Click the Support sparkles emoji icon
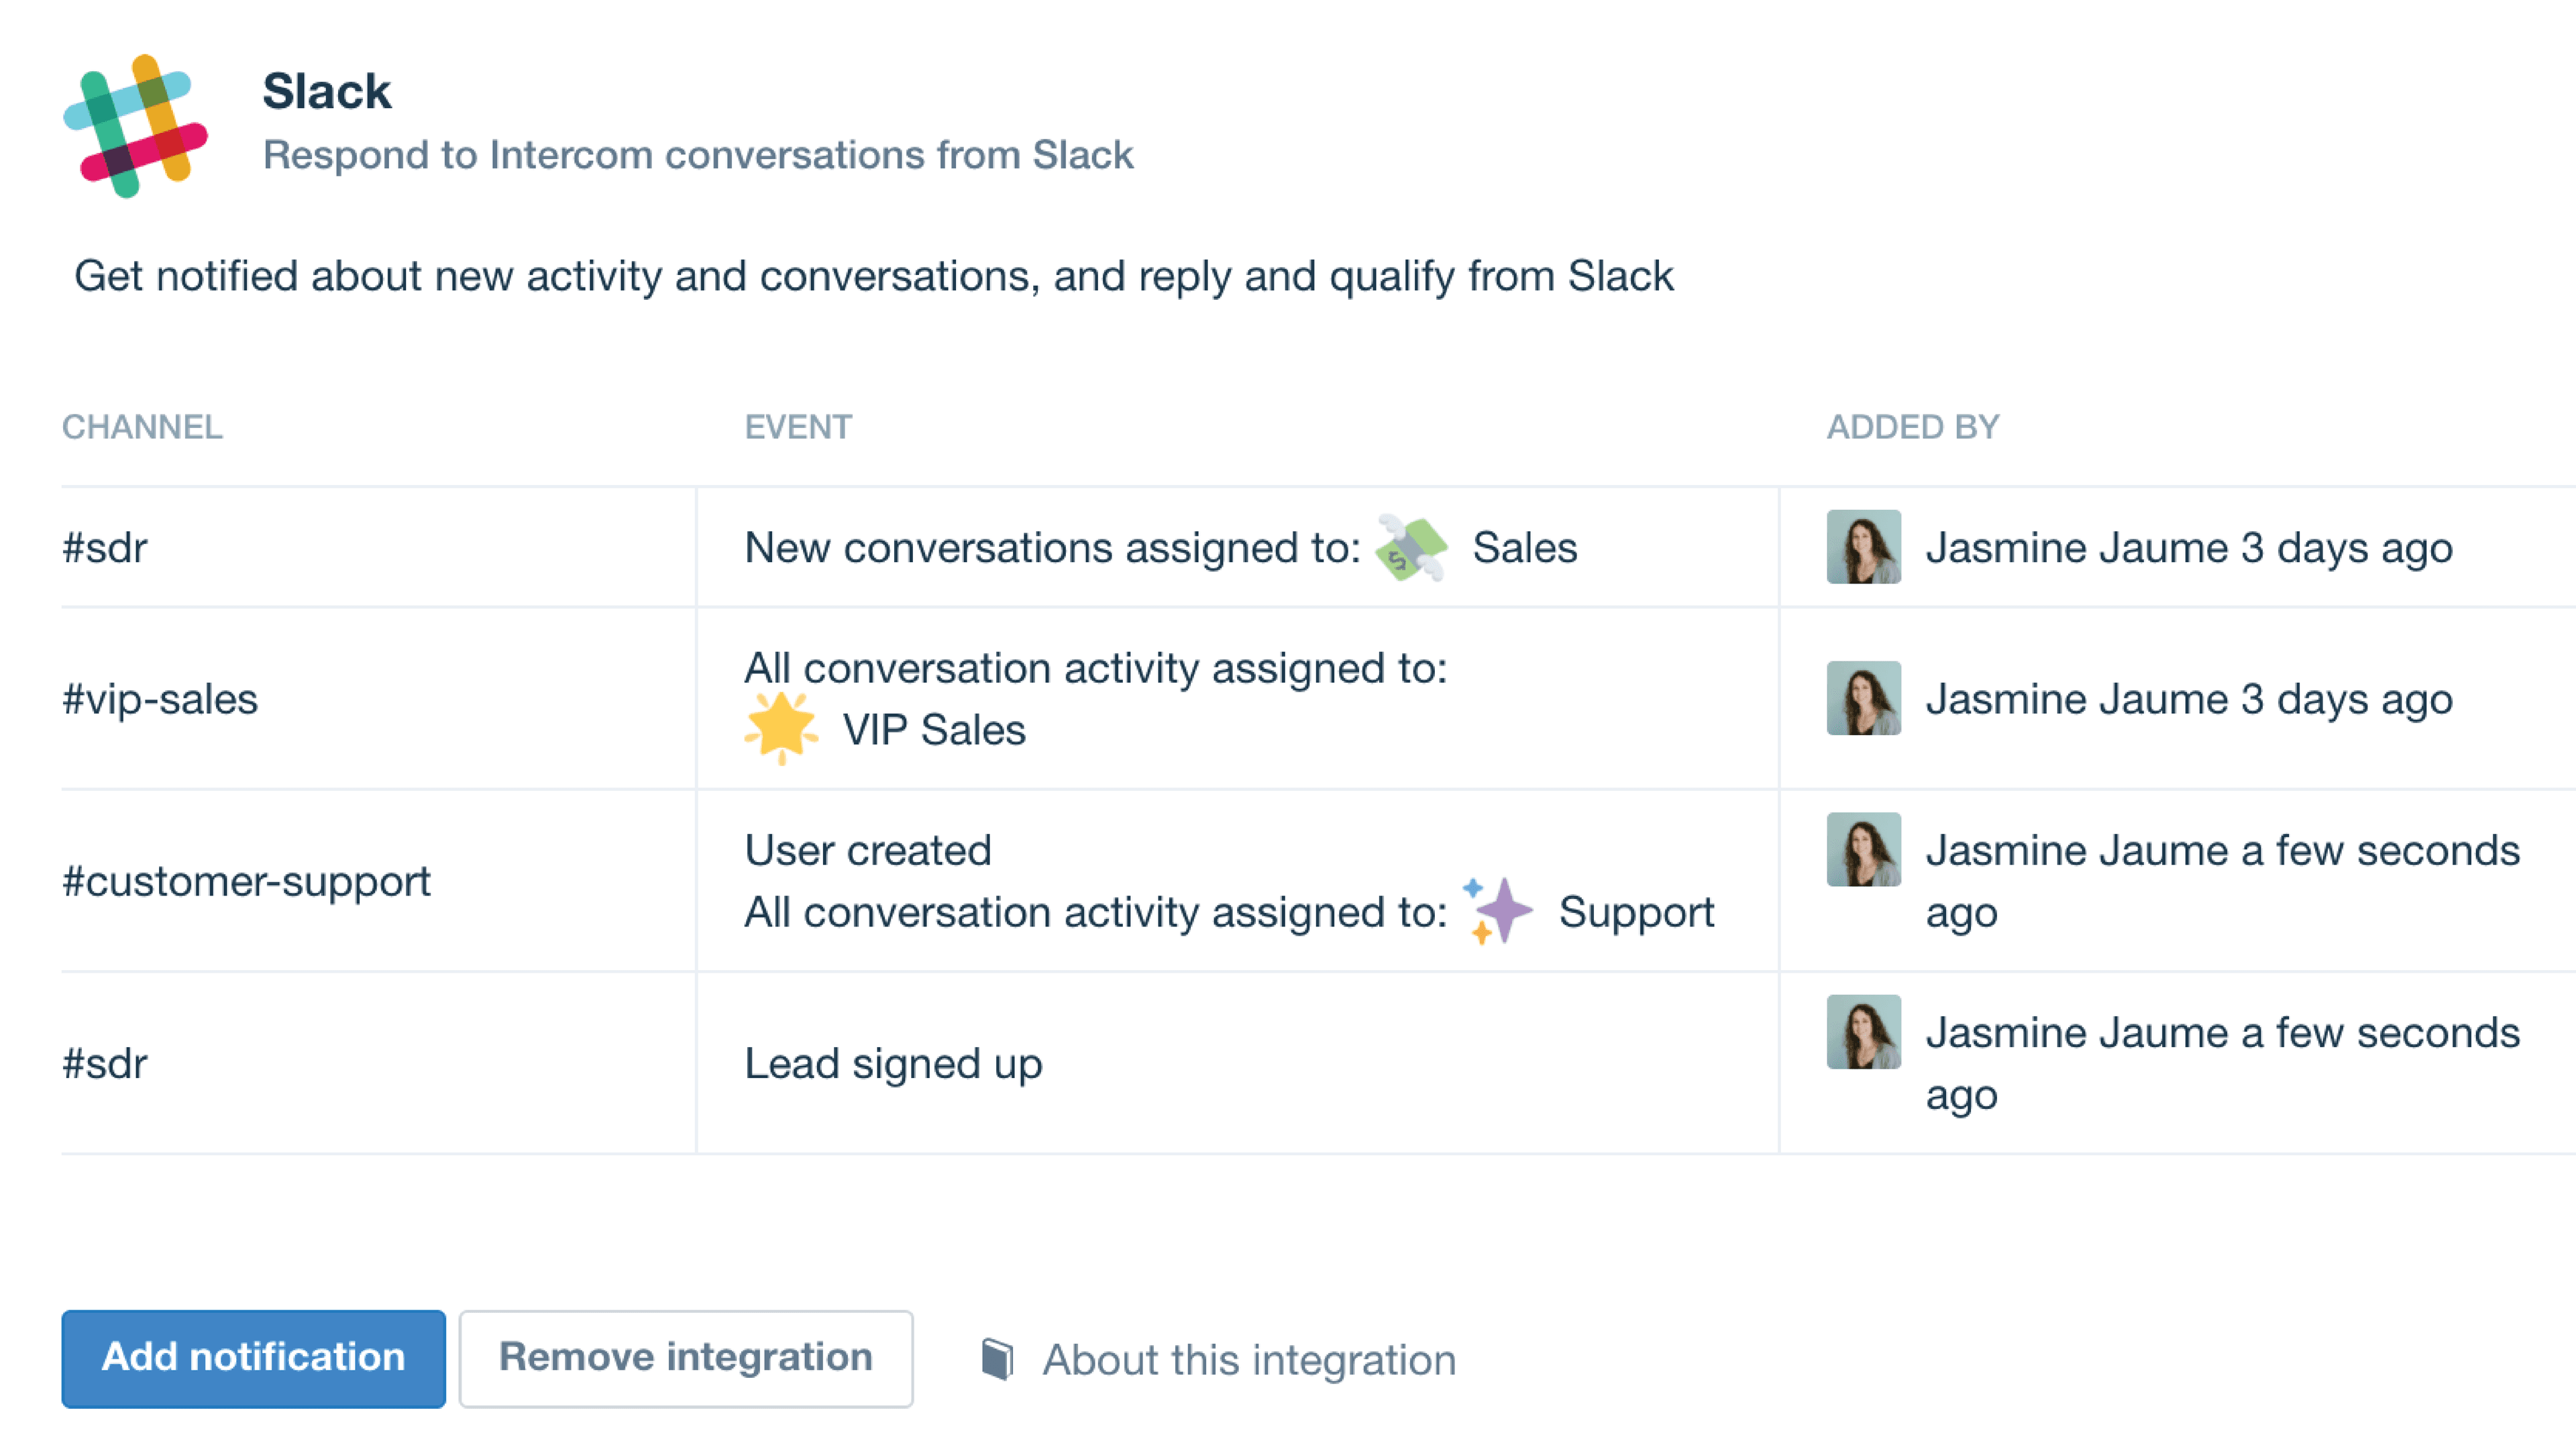Viewport: 2576px width, 1449px height. click(1497, 911)
